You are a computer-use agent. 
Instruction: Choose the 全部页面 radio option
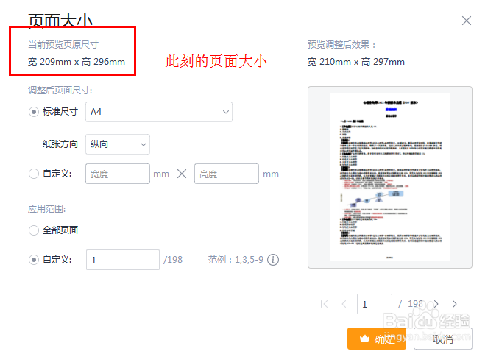34,230
